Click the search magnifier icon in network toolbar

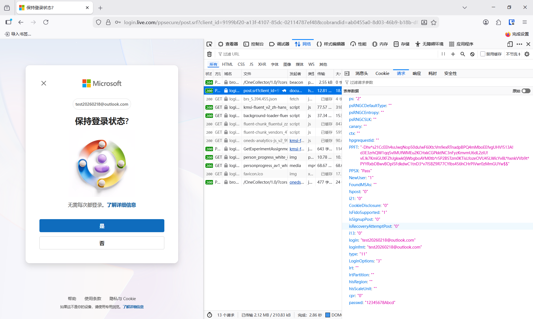(462, 54)
